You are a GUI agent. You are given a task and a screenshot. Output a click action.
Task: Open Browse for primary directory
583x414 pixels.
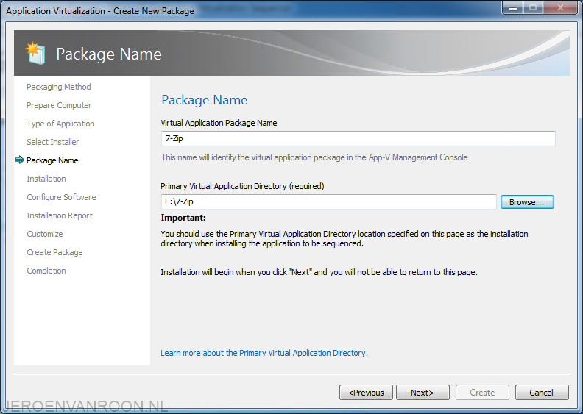point(527,202)
